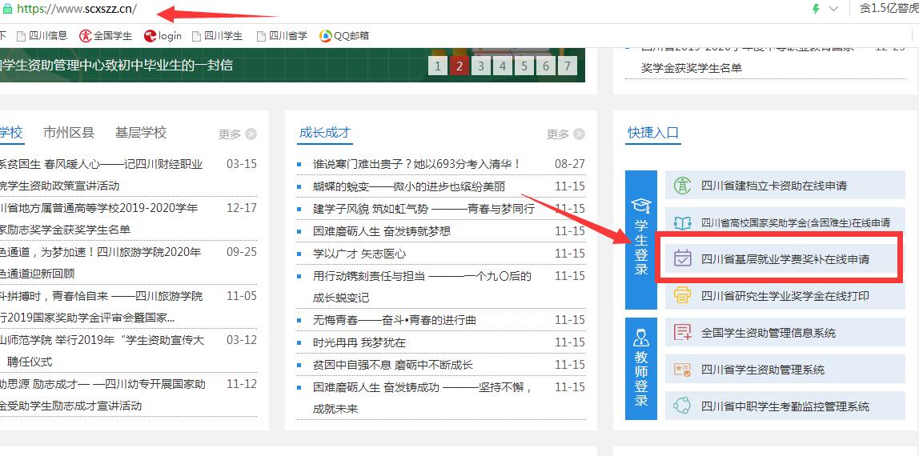Switch to the 基层学校 tab
The image size is (919, 456).
(141, 133)
